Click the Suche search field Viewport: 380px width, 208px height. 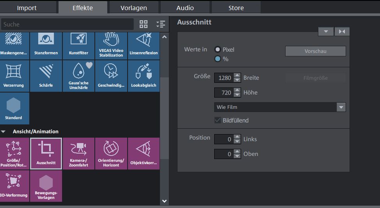point(66,24)
